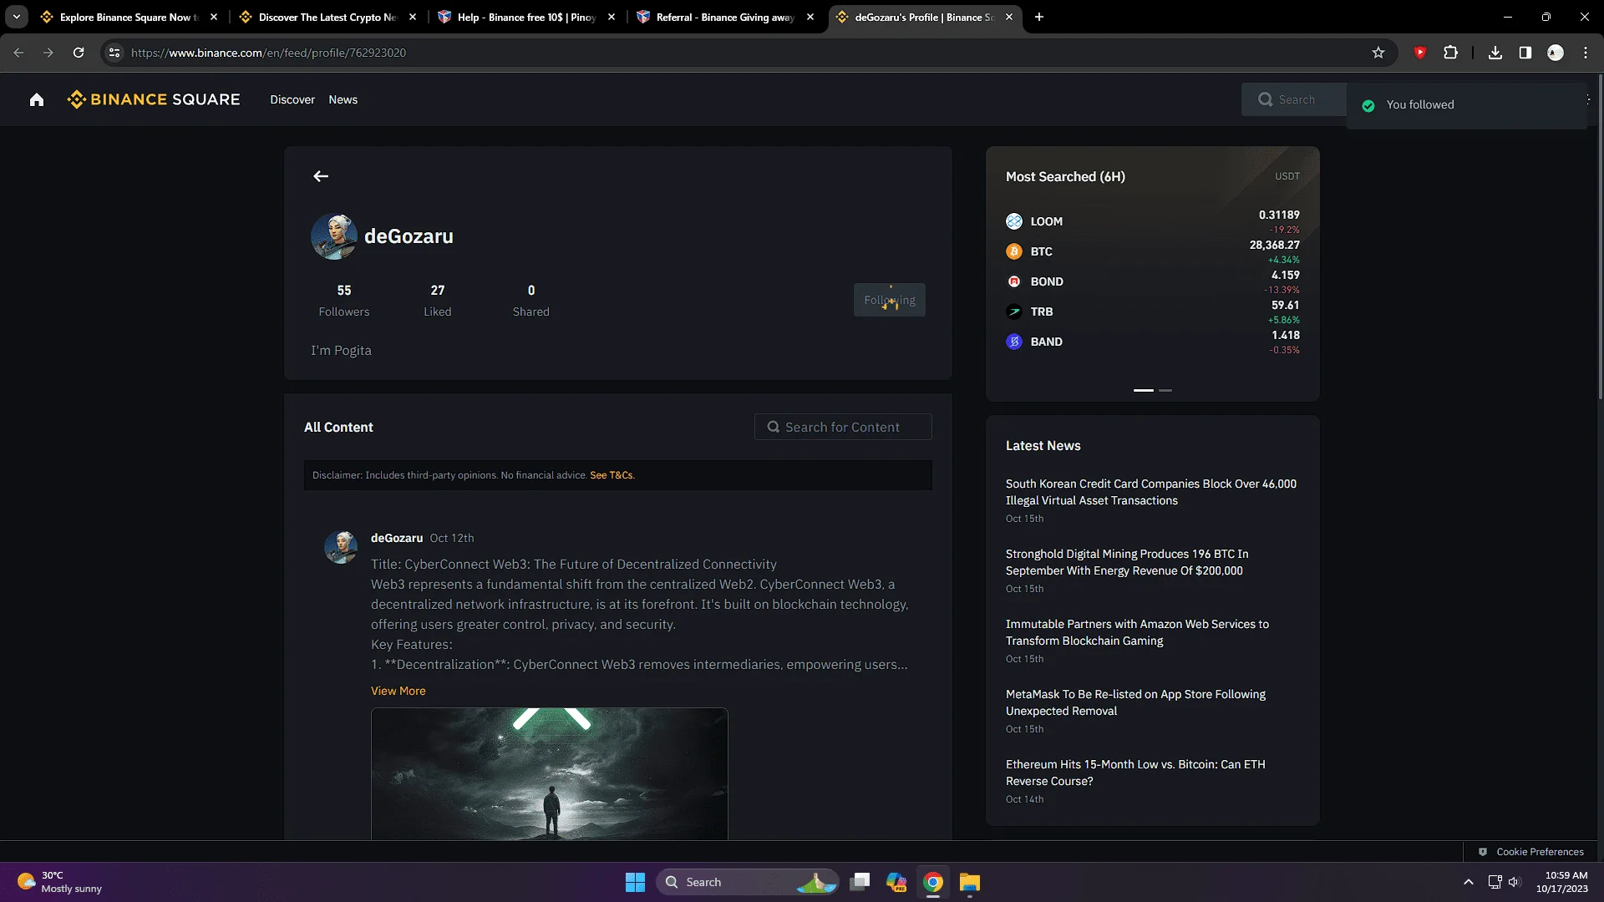This screenshot has width=1604, height=902.
Task: Switch to Referral - Binance Giving away tab
Action: tap(725, 17)
